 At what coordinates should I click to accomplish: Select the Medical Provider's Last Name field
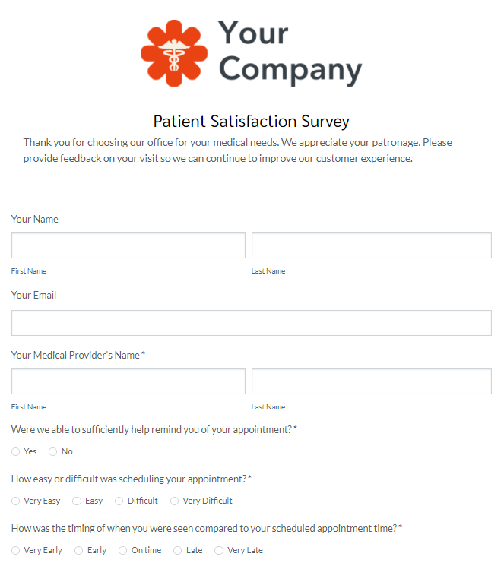click(x=372, y=381)
